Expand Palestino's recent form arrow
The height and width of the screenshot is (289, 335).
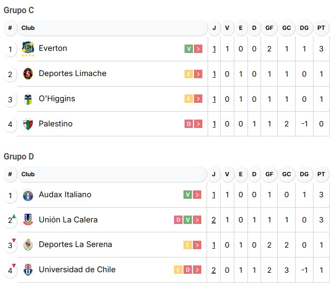(x=198, y=124)
